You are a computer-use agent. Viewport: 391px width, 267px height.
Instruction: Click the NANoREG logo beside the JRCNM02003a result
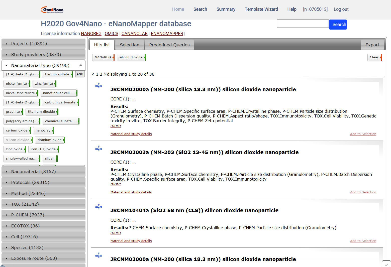[x=99, y=149]
